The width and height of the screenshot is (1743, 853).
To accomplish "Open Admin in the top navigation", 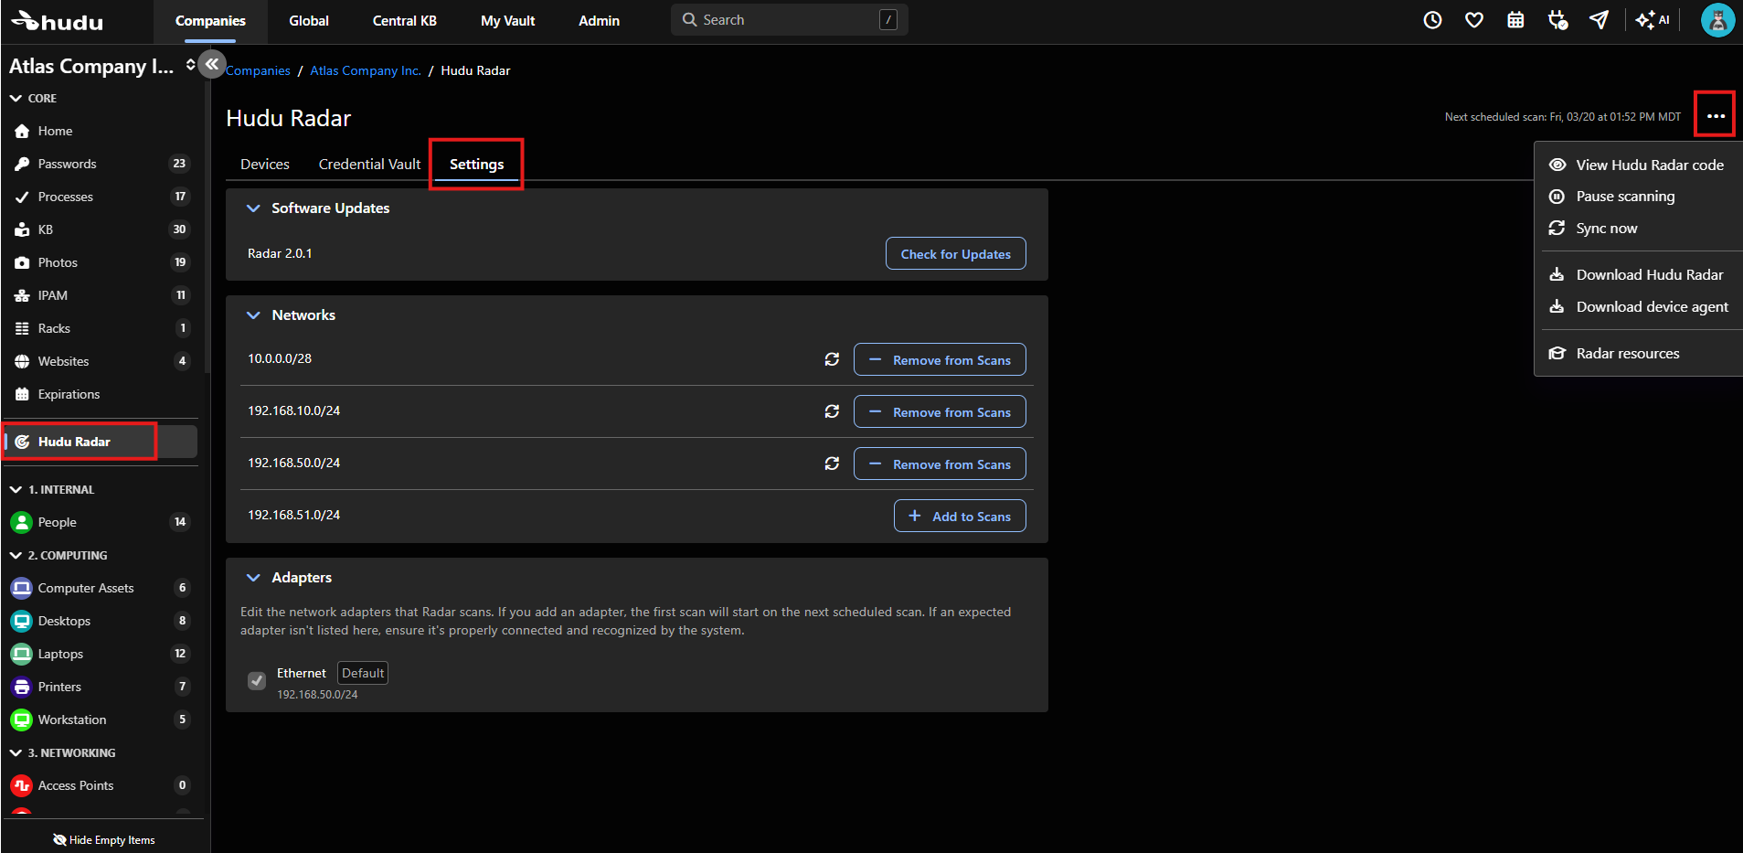I will [600, 20].
